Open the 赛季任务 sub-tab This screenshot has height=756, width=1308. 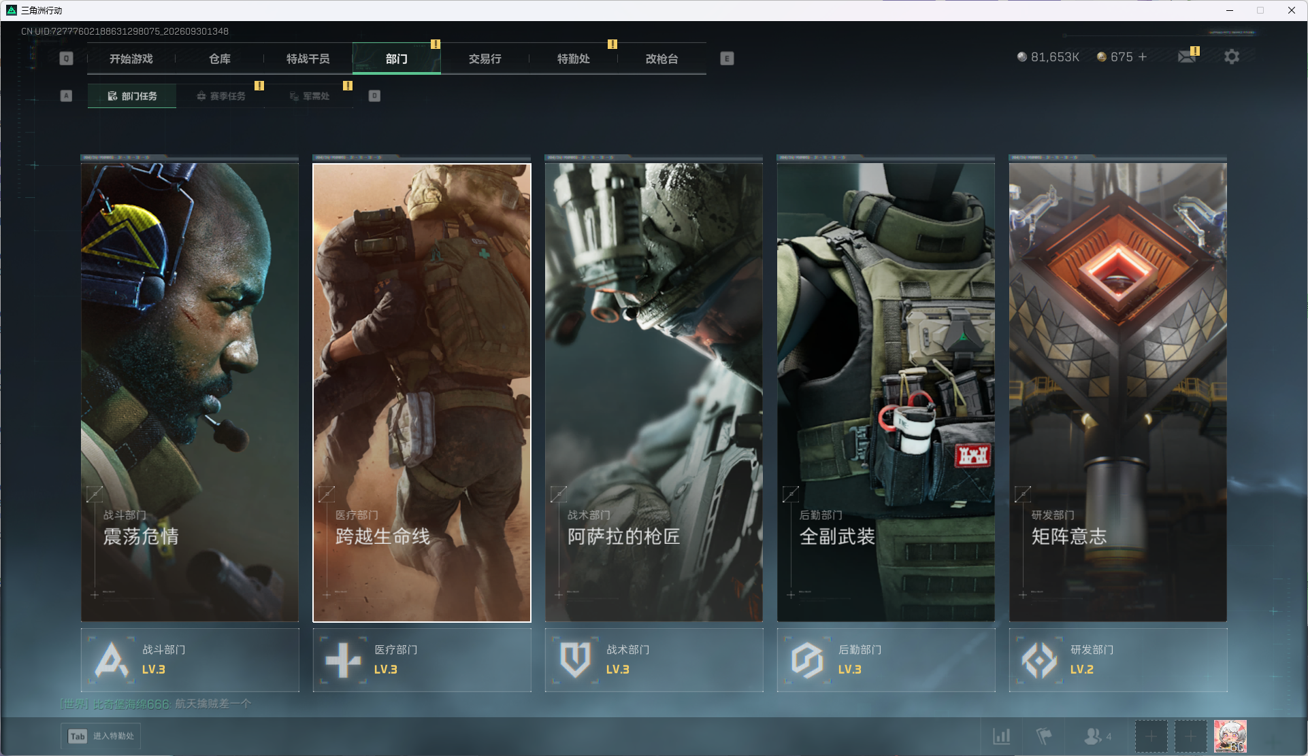220,97
